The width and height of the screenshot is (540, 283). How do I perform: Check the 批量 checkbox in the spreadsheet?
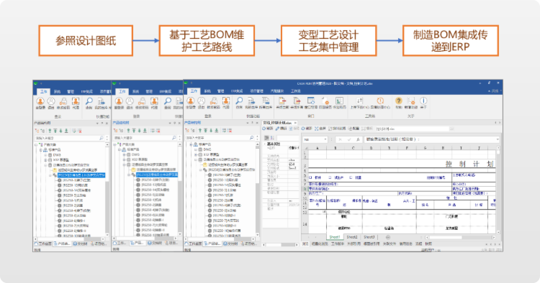351,177
